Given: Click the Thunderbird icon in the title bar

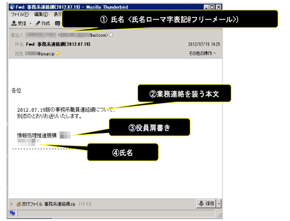Looking at the screenshot, I should (x=12, y=7).
